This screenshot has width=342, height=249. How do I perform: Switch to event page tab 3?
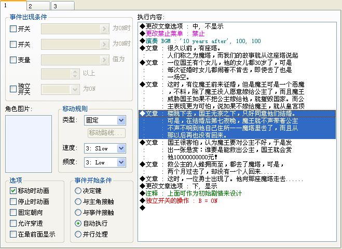(63, 6)
